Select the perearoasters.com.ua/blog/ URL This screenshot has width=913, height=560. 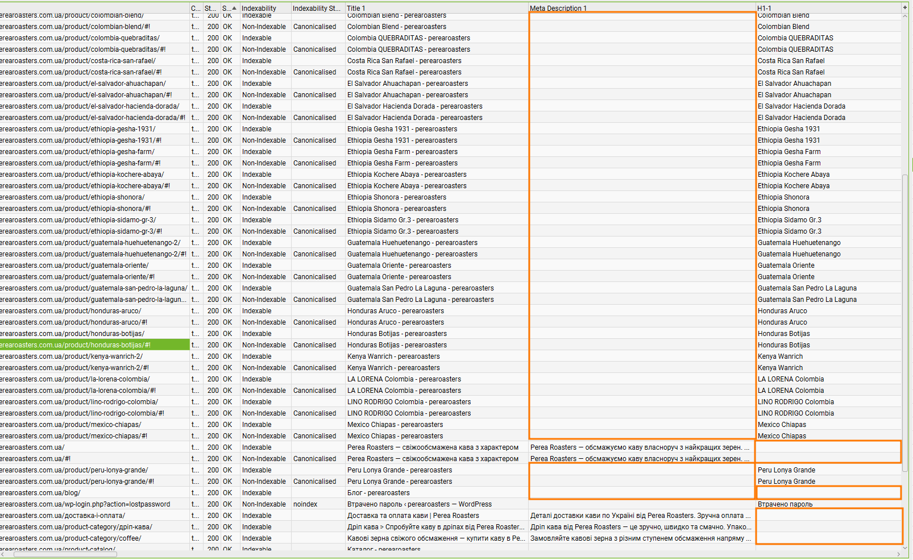click(x=40, y=493)
